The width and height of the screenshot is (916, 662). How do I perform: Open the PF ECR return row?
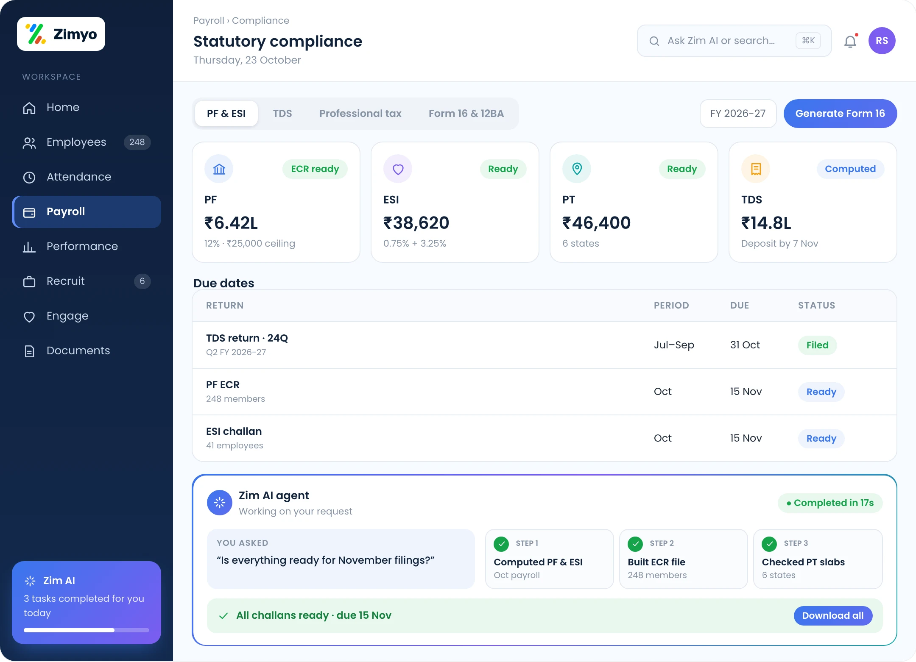[x=545, y=392]
